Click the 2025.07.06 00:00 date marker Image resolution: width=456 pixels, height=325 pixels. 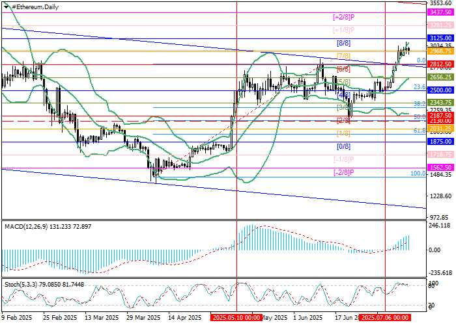pos(384,318)
